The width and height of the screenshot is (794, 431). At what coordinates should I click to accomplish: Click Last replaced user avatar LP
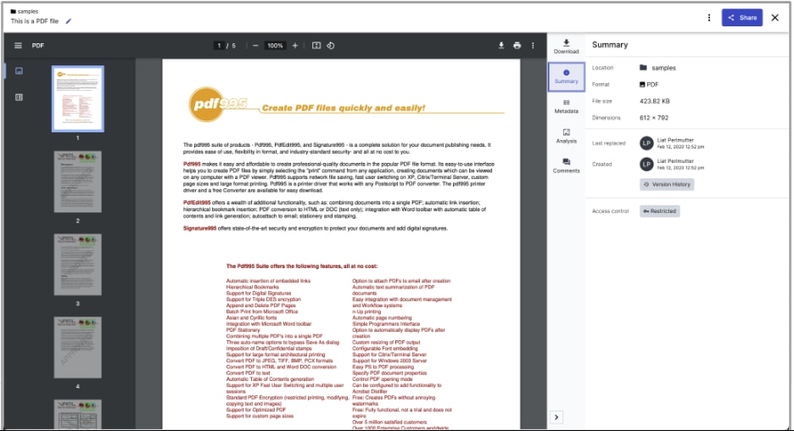pyautogui.click(x=646, y=143)
